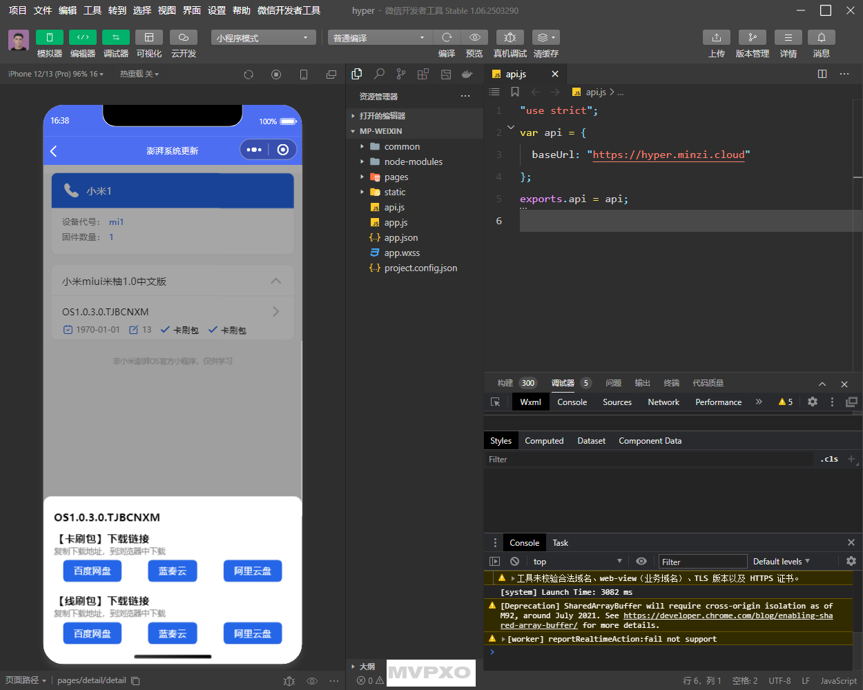Image resolution: width=863 pixels, height=690 pixels.
Task: Open the Default levels log dropdown
Action: (782, 562)
